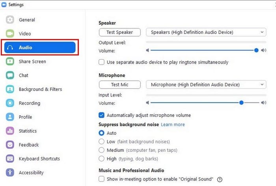Click the Background & Filters icon
Screen dimensions: 276x186
(x=10, y=89)
